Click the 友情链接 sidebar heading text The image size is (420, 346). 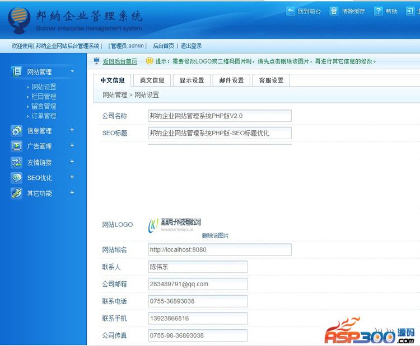[x=39, y=162]
